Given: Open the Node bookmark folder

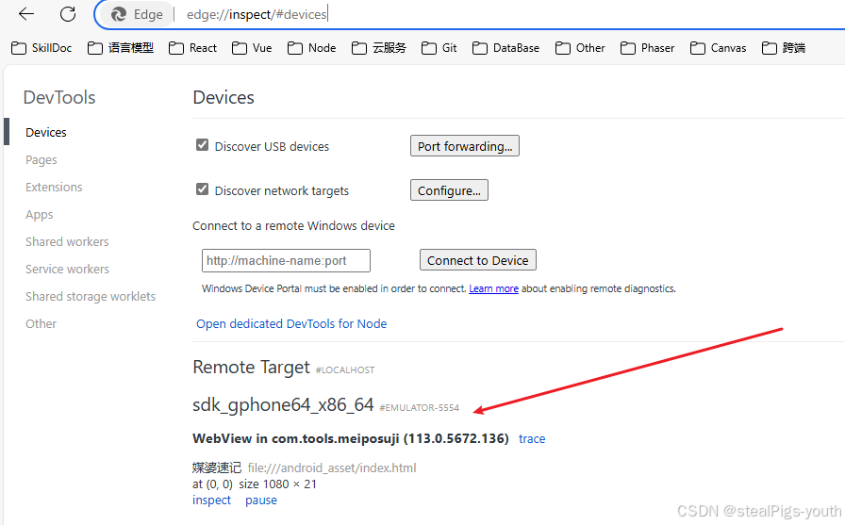Looking at the screenshot, I should (311, 48).
